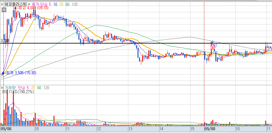
Task: Toggle the square box beside 에코플라스틱
Action: click(x=2, y=5)
